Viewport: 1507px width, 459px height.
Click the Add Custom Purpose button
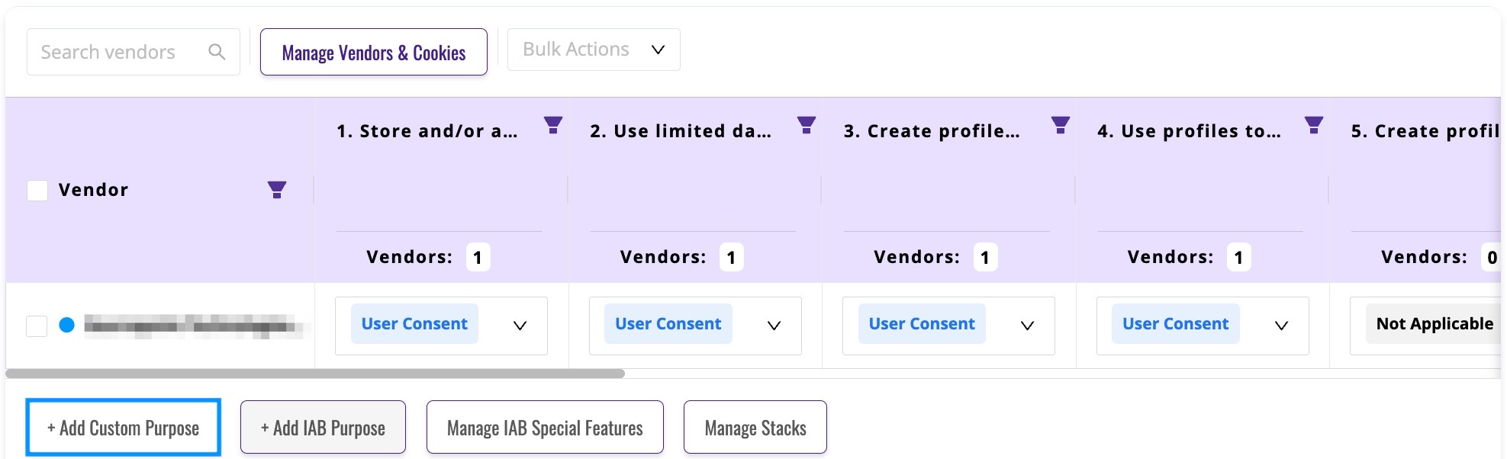point(123,428)
